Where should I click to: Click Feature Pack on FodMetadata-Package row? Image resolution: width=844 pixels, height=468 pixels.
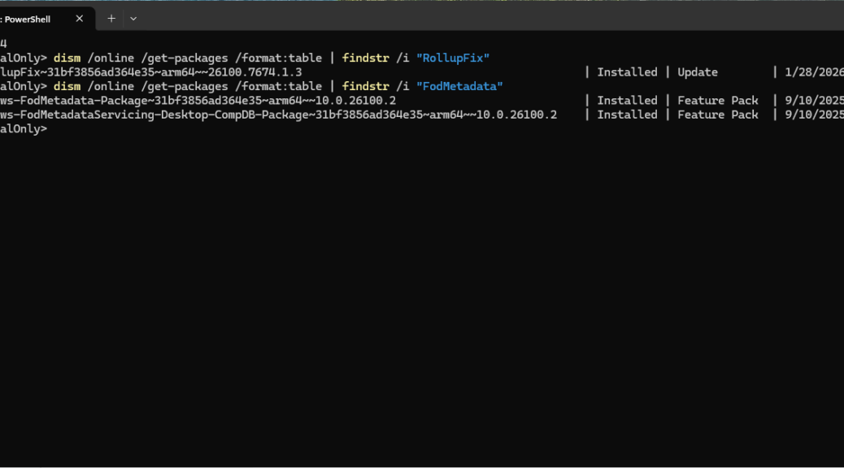[718, 101]
